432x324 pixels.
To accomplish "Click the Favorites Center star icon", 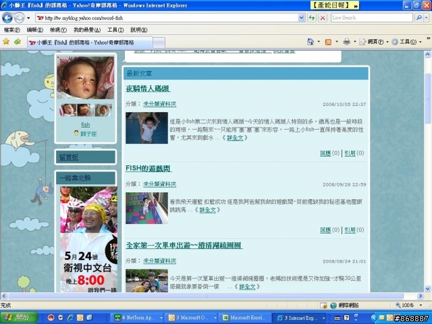I will (x=6, y=42).
